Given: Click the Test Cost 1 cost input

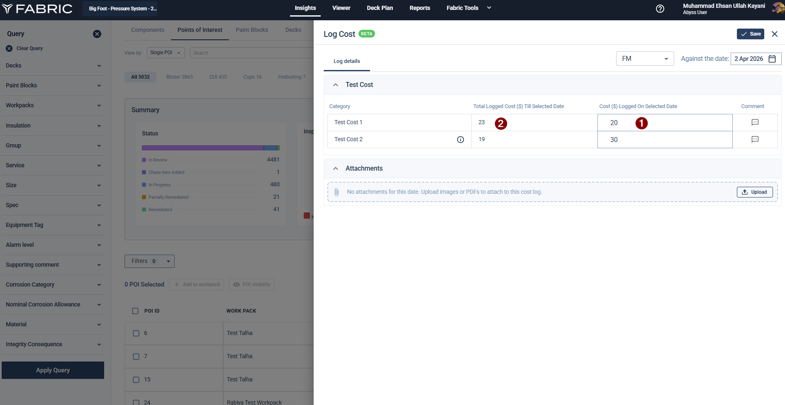Looking at the screenshot, I should click(x=665, y=123).
